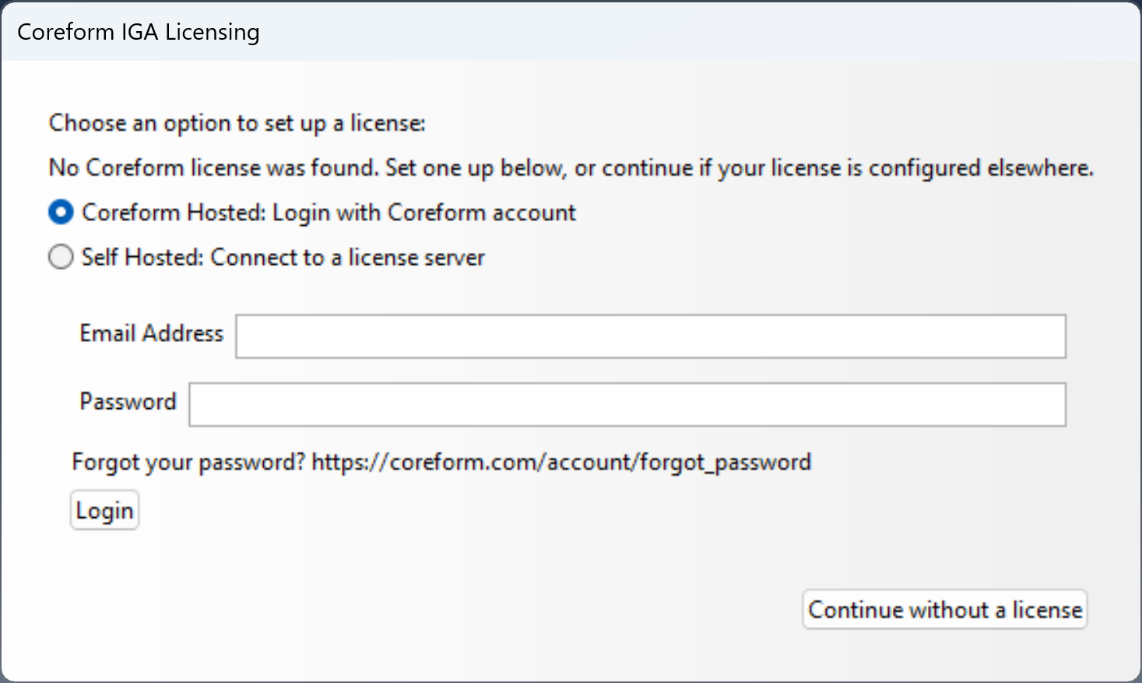The width and height of the screenshot is (1142, 683).
Task: Focus the Password input field
Action: 627,404
